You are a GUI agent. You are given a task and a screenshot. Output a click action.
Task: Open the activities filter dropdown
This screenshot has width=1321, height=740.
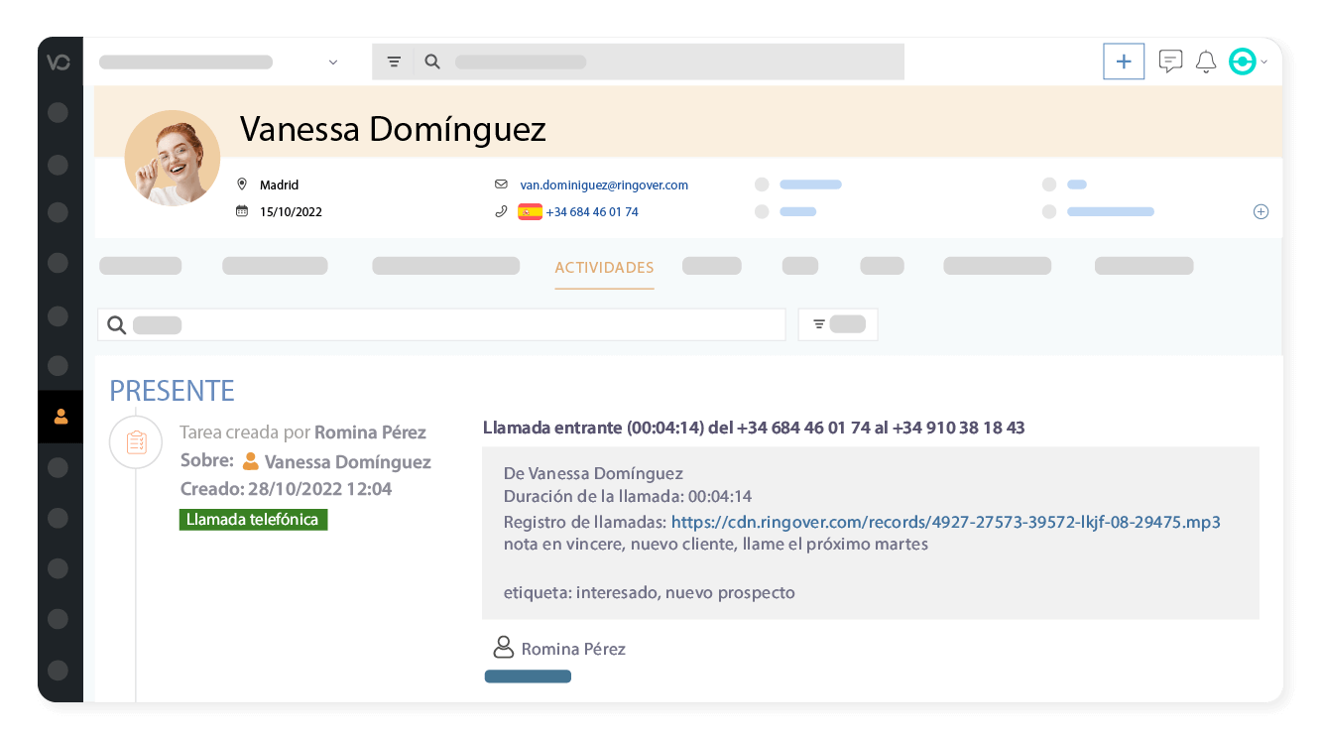coord(837,324)
